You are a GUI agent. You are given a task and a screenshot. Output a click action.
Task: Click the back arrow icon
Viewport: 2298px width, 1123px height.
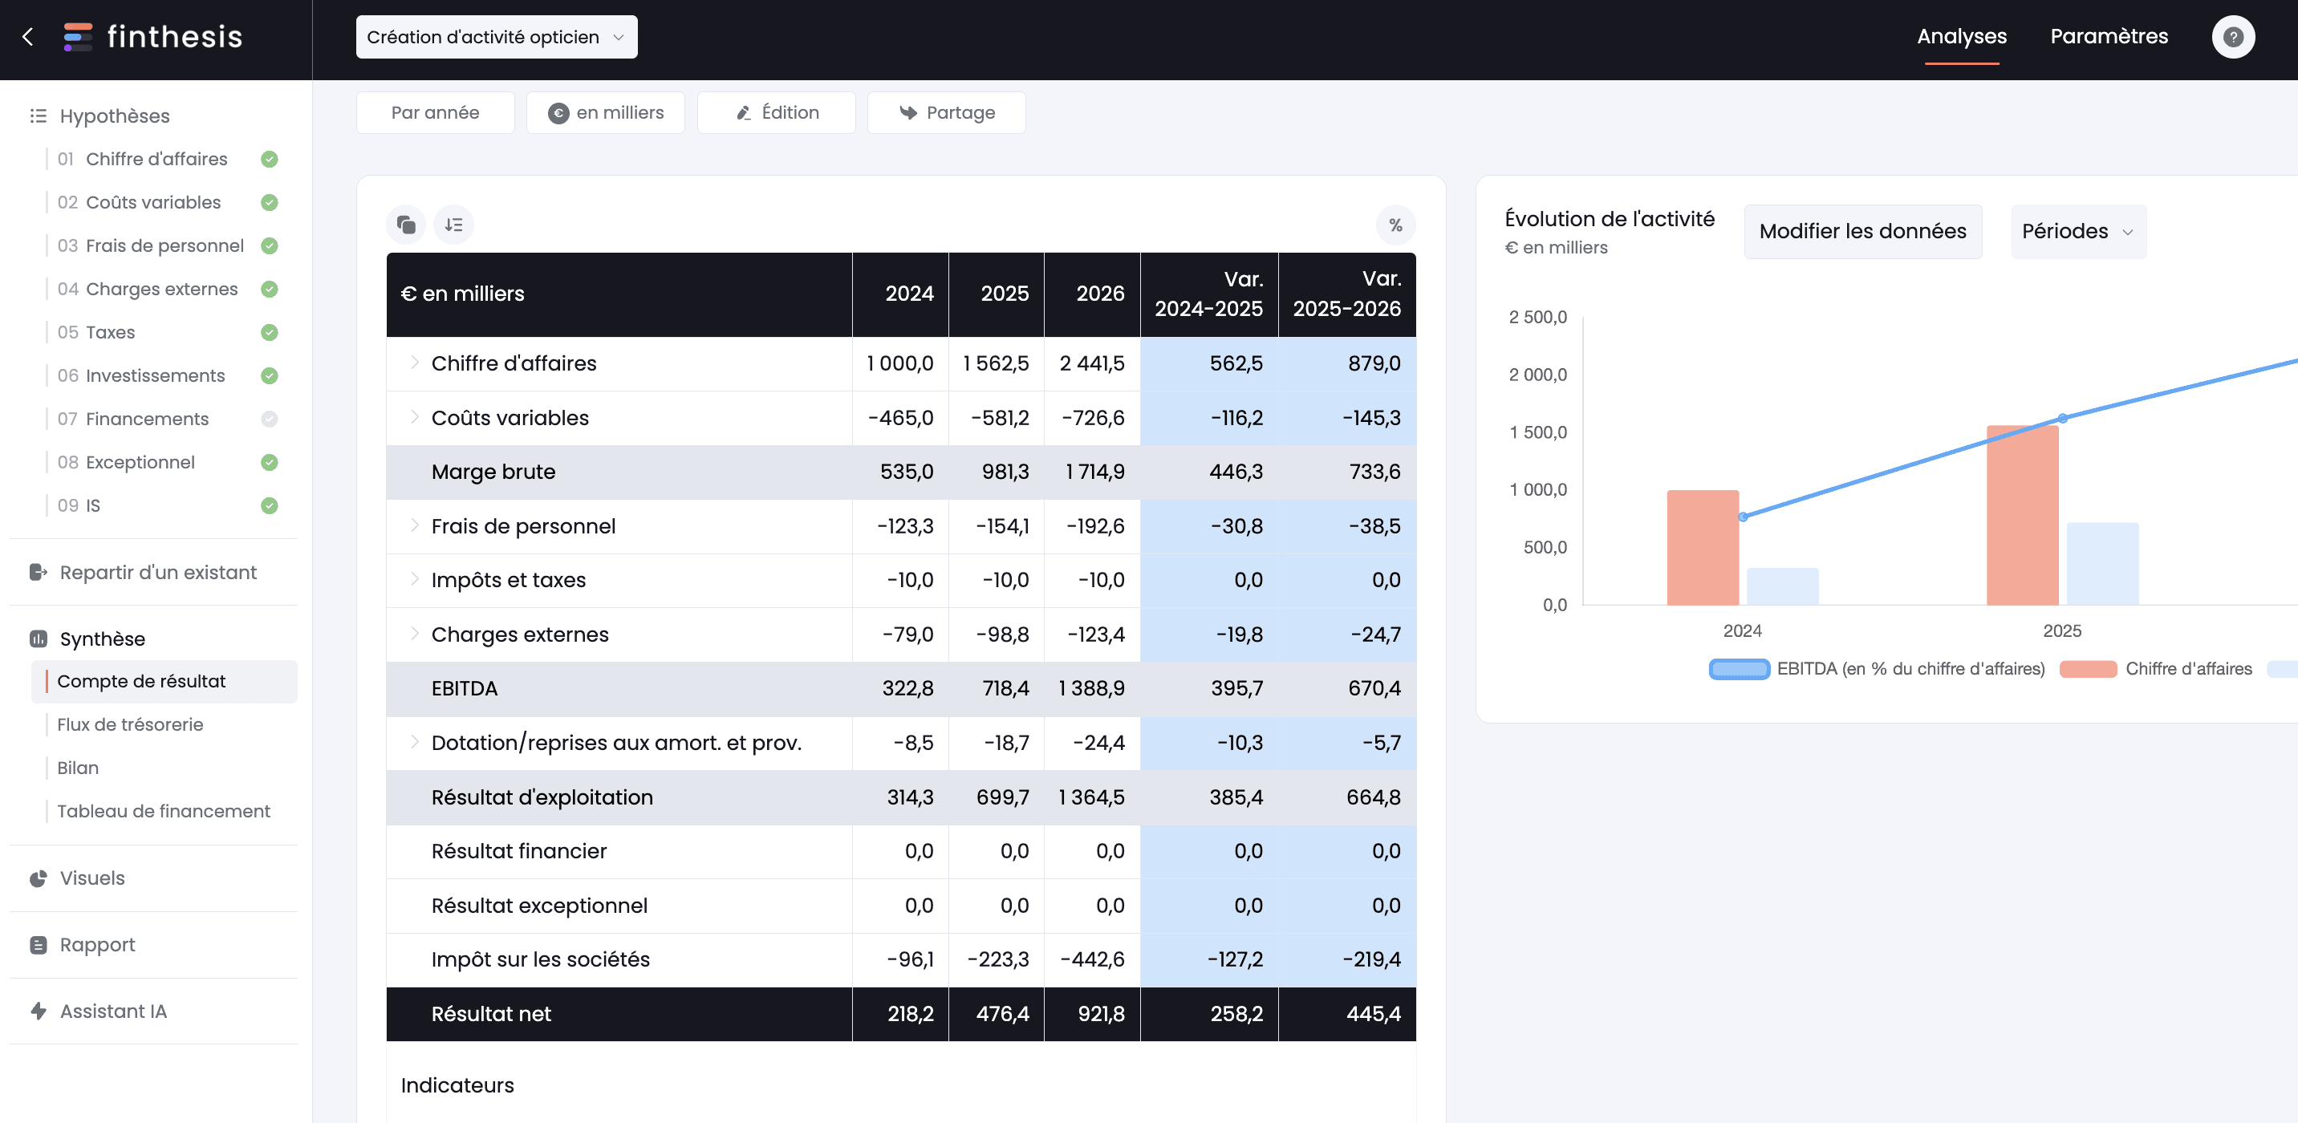pos(27,37)
